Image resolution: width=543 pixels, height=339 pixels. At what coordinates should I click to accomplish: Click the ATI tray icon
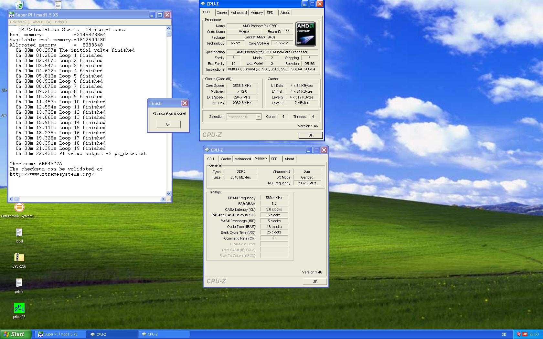[x=525, y=334]
